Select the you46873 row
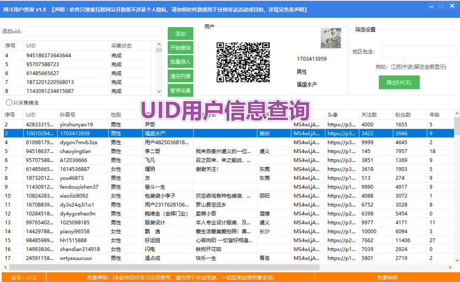This screenshot has width=460, height=282. pos(228,178)
